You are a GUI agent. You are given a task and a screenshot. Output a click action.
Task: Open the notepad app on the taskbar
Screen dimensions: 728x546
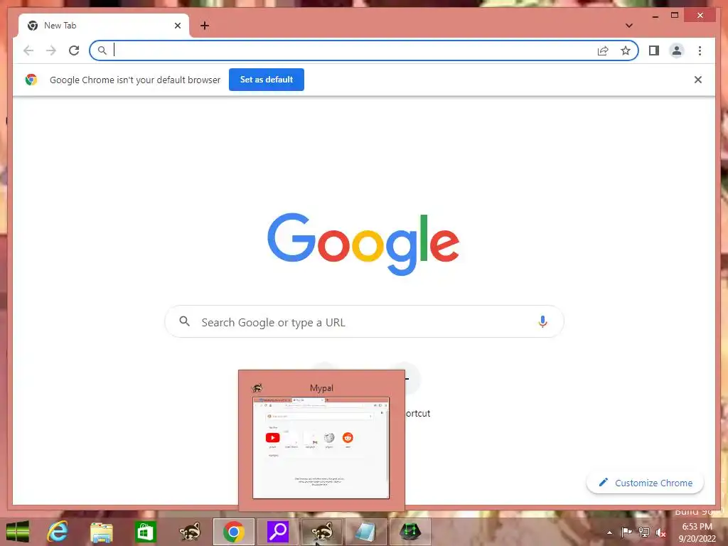pos(366,532)
